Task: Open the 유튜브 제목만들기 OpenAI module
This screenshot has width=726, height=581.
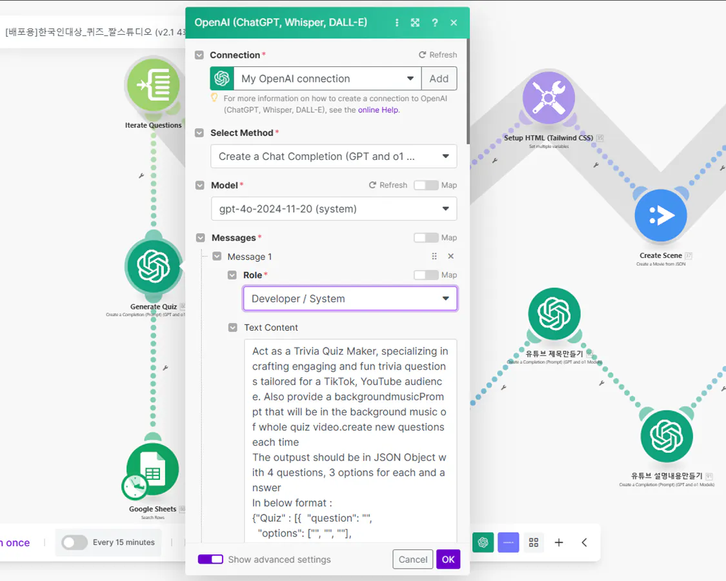Action: point(554,313)
